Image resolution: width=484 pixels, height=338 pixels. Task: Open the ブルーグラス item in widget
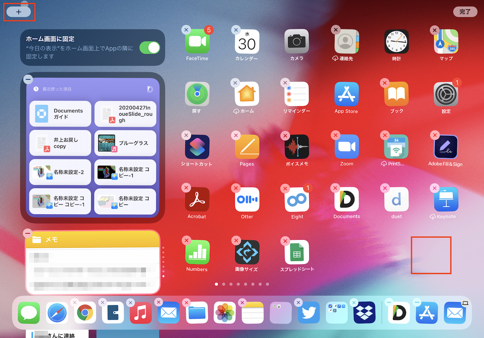click(125, 143)
